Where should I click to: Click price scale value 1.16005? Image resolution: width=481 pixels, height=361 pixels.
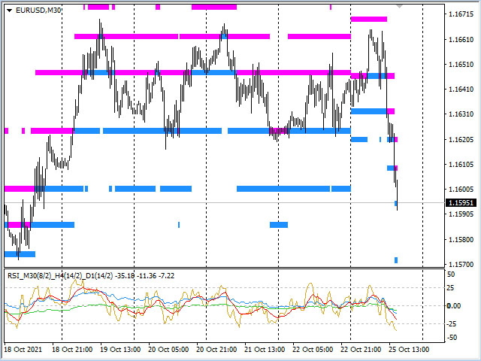pyautogui.click(x=461, y=190)
